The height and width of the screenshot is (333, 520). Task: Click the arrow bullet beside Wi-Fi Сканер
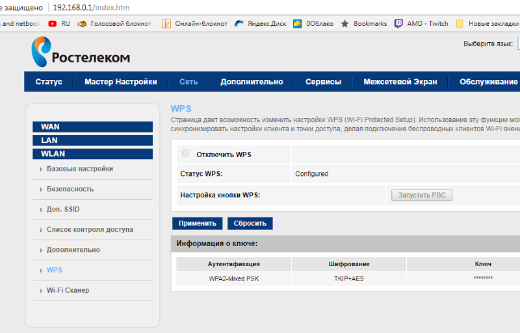tap(41, 291)
